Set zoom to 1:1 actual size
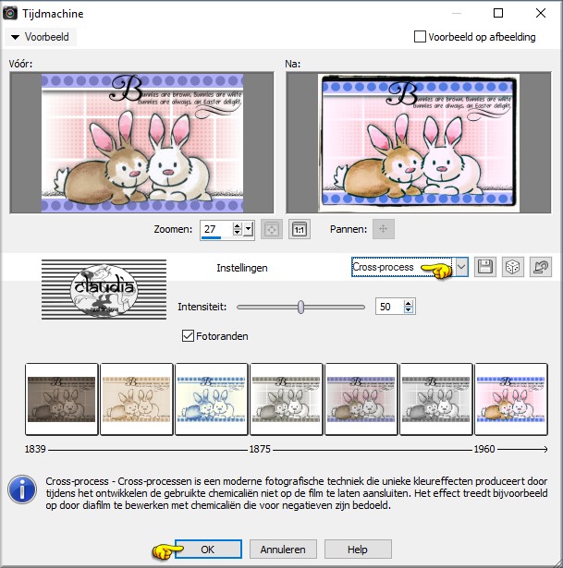The width and height of the screenshot is (563, 568). tap(300, 229)
